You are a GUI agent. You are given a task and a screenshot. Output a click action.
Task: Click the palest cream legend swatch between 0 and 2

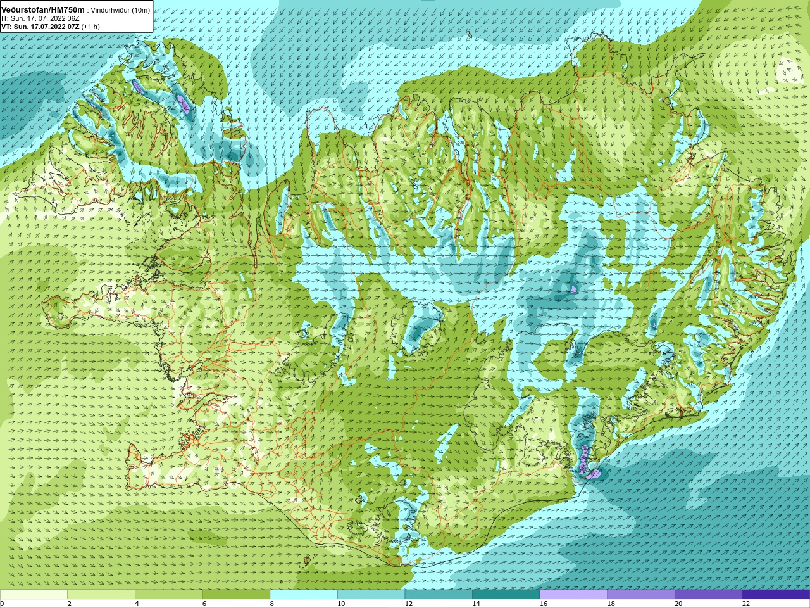click(x=34, y=594)
